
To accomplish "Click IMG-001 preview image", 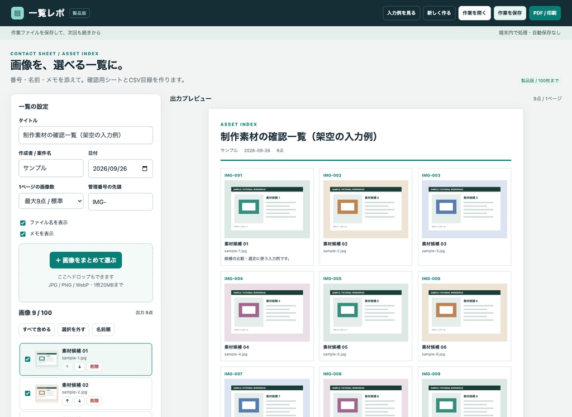I will (267, 209).
